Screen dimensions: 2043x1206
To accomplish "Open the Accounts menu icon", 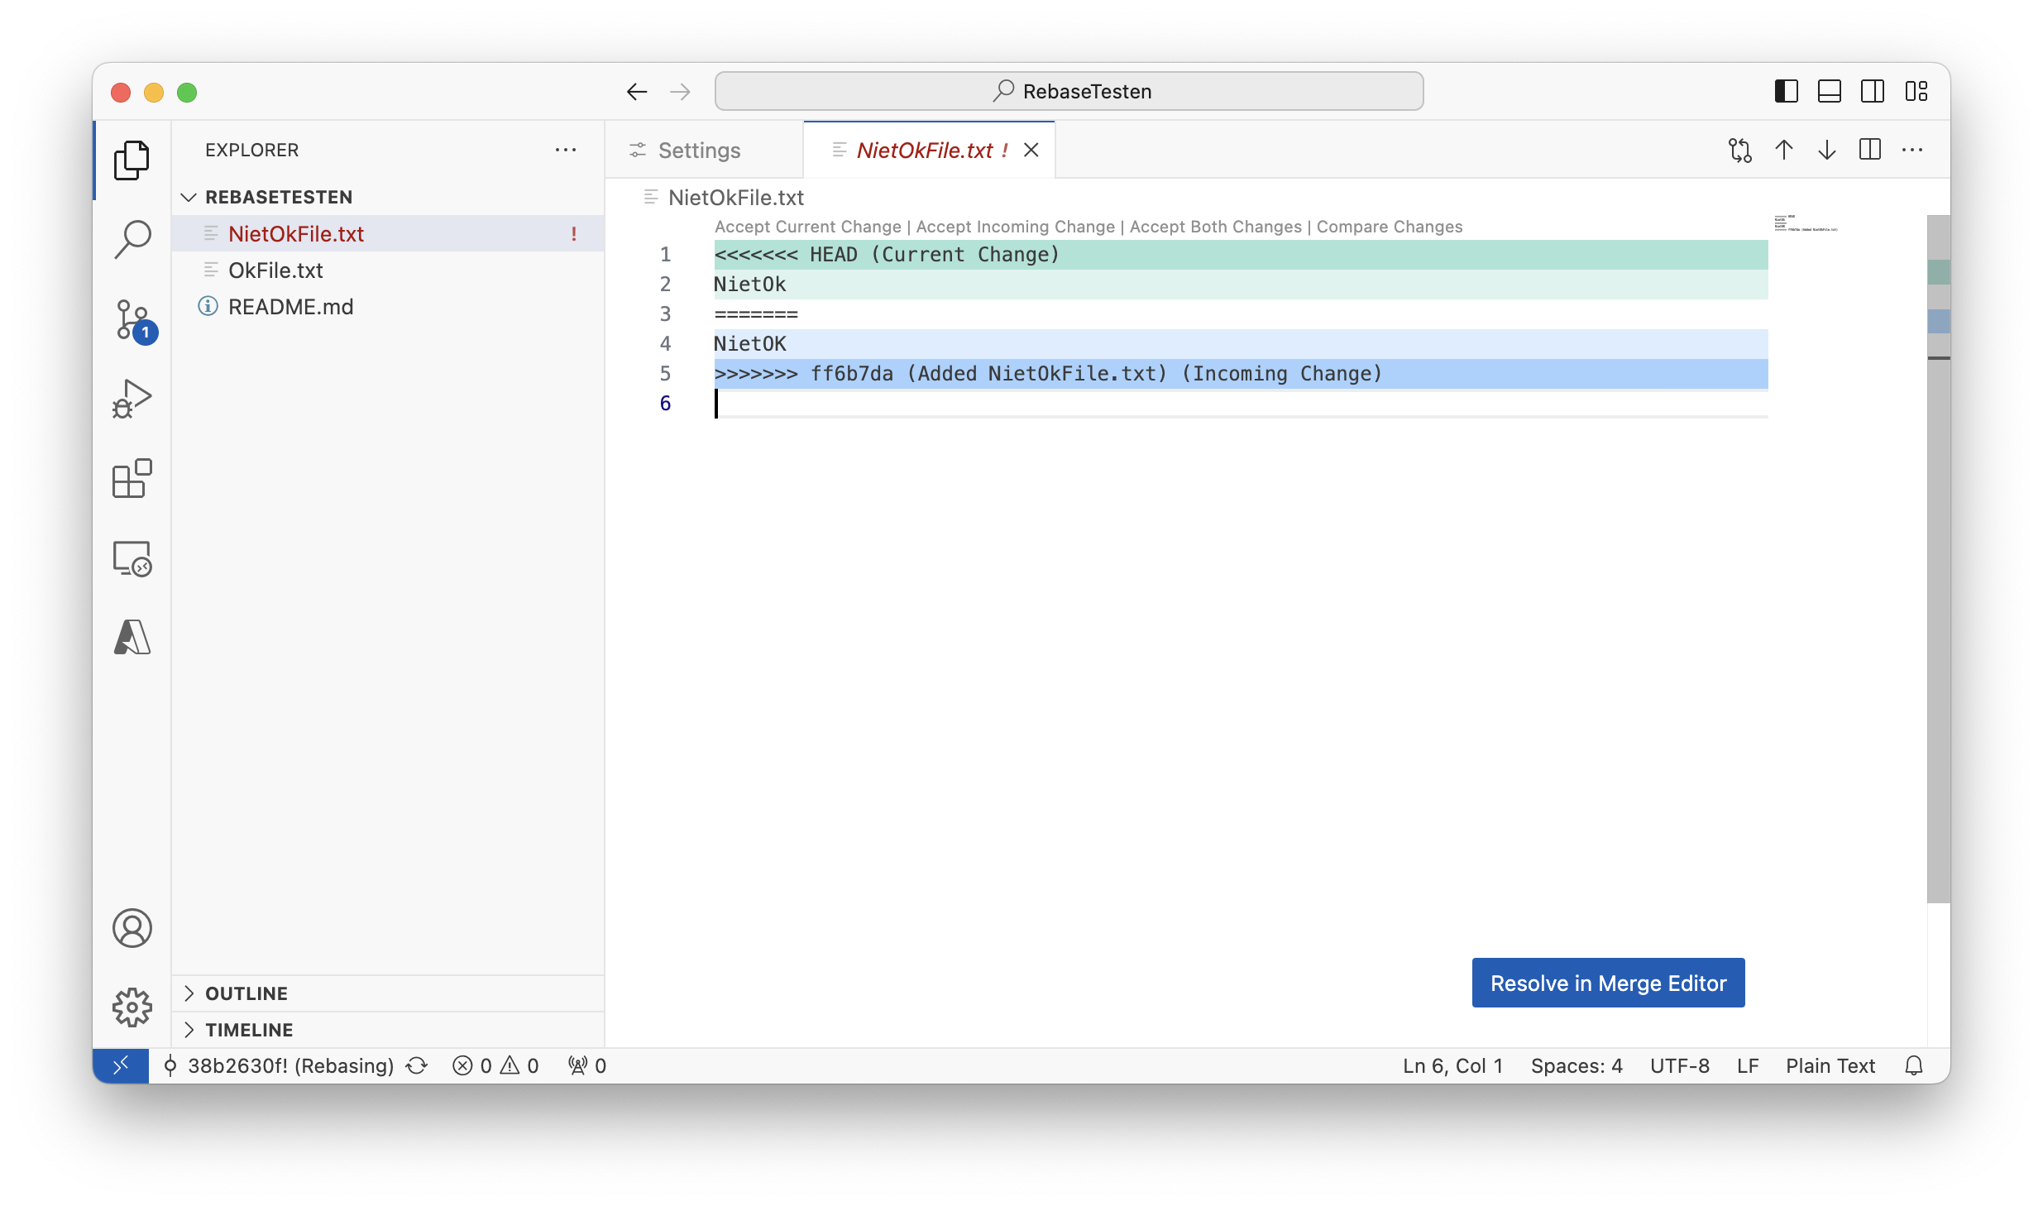I will pos(132,928).
